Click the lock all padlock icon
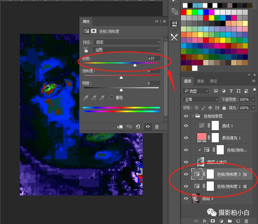The image size is (258, 224). tap(224, 108)
